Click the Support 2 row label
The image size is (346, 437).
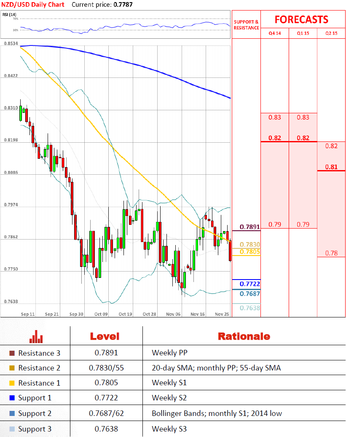[35, 413]
